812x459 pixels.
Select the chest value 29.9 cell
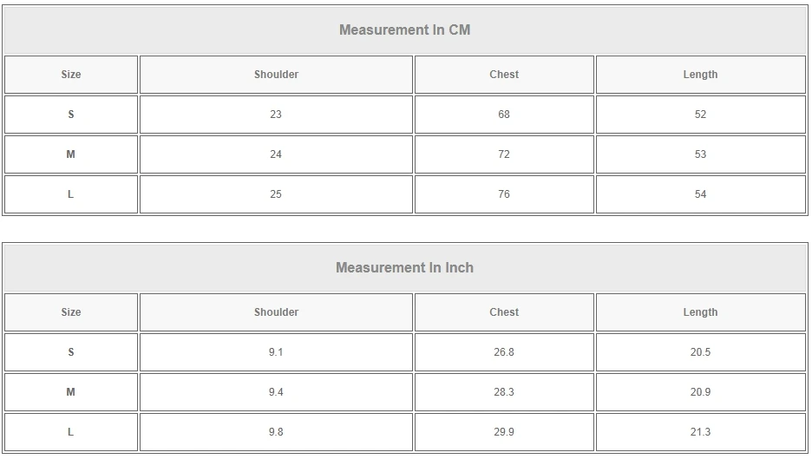(x=504, y=432)
